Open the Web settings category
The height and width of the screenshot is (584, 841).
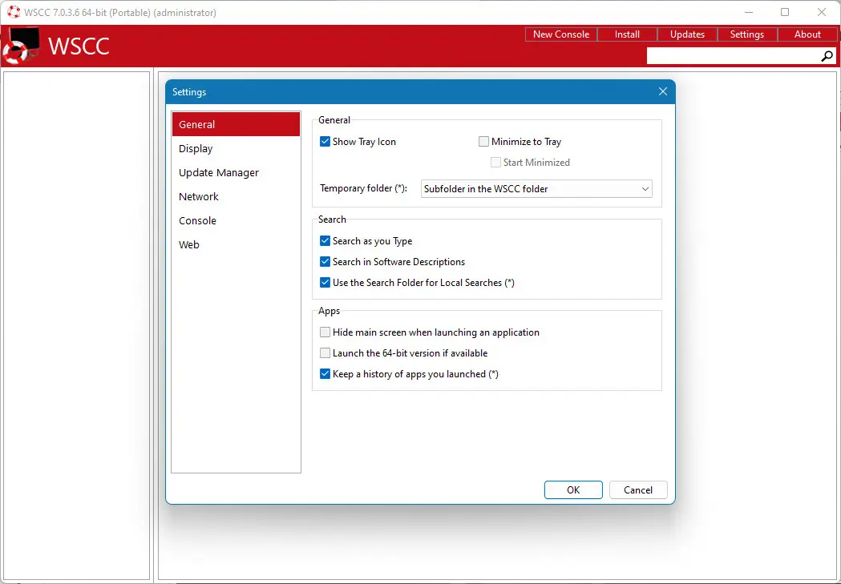coord(236,245)
